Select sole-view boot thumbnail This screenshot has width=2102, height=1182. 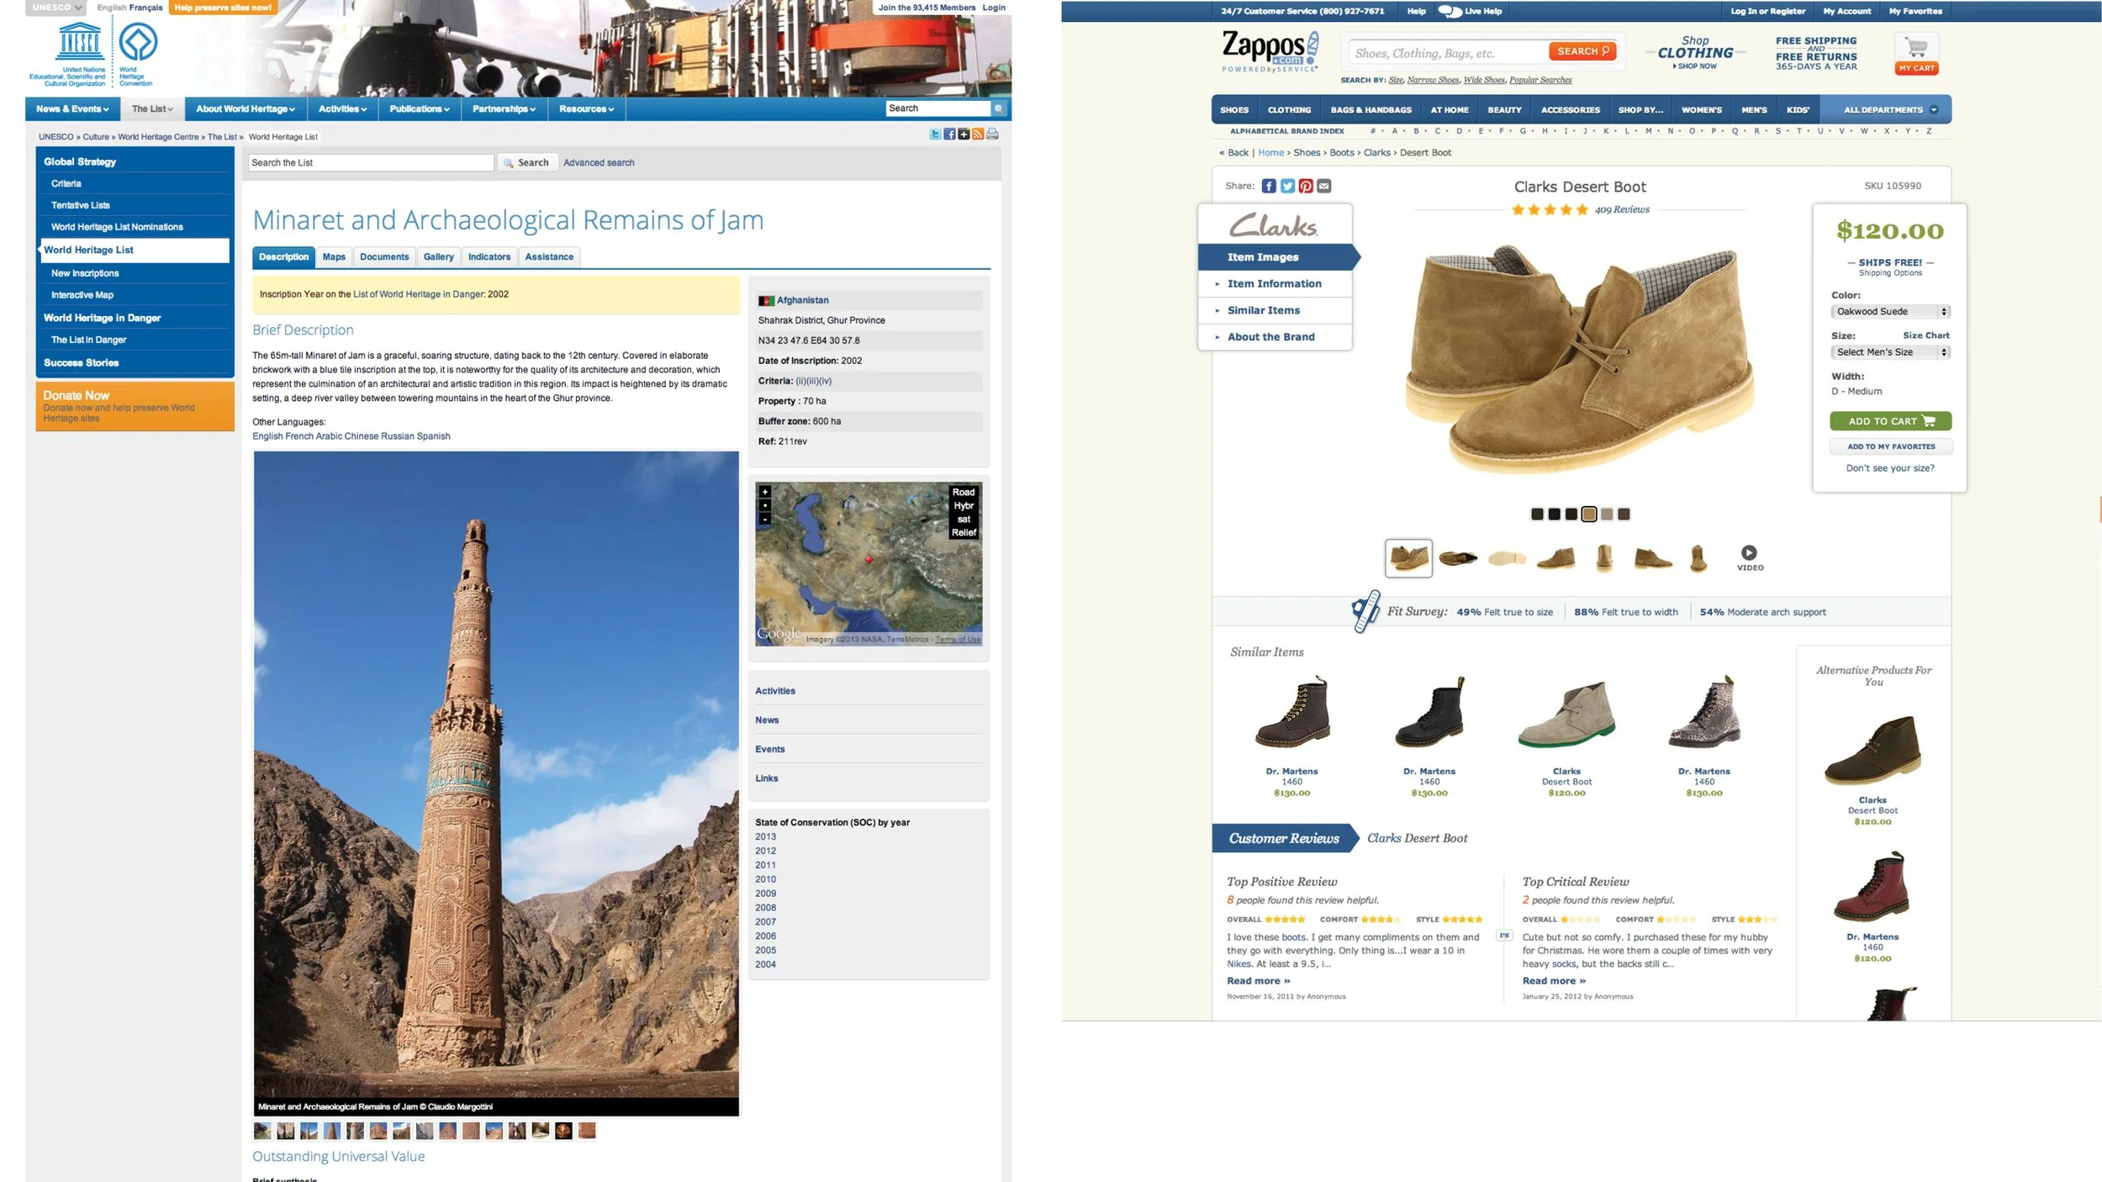(1507, 558)
